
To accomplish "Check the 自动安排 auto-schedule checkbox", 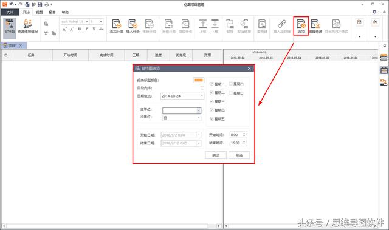I will 202,88.
